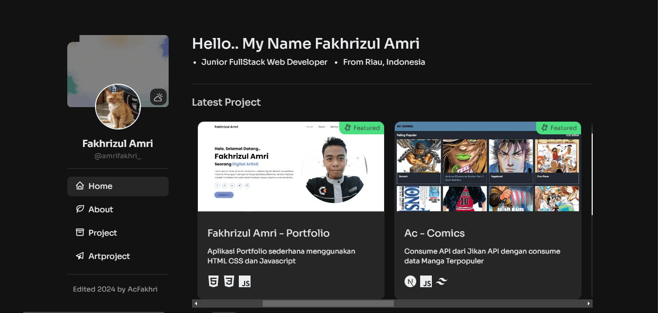Viewport: 658px width, 313px height.
Task: Open the Project page from sidebar
Action: pos(103,233)
